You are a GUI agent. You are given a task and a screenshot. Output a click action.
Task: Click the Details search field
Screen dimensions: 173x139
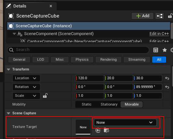point(78,50)
